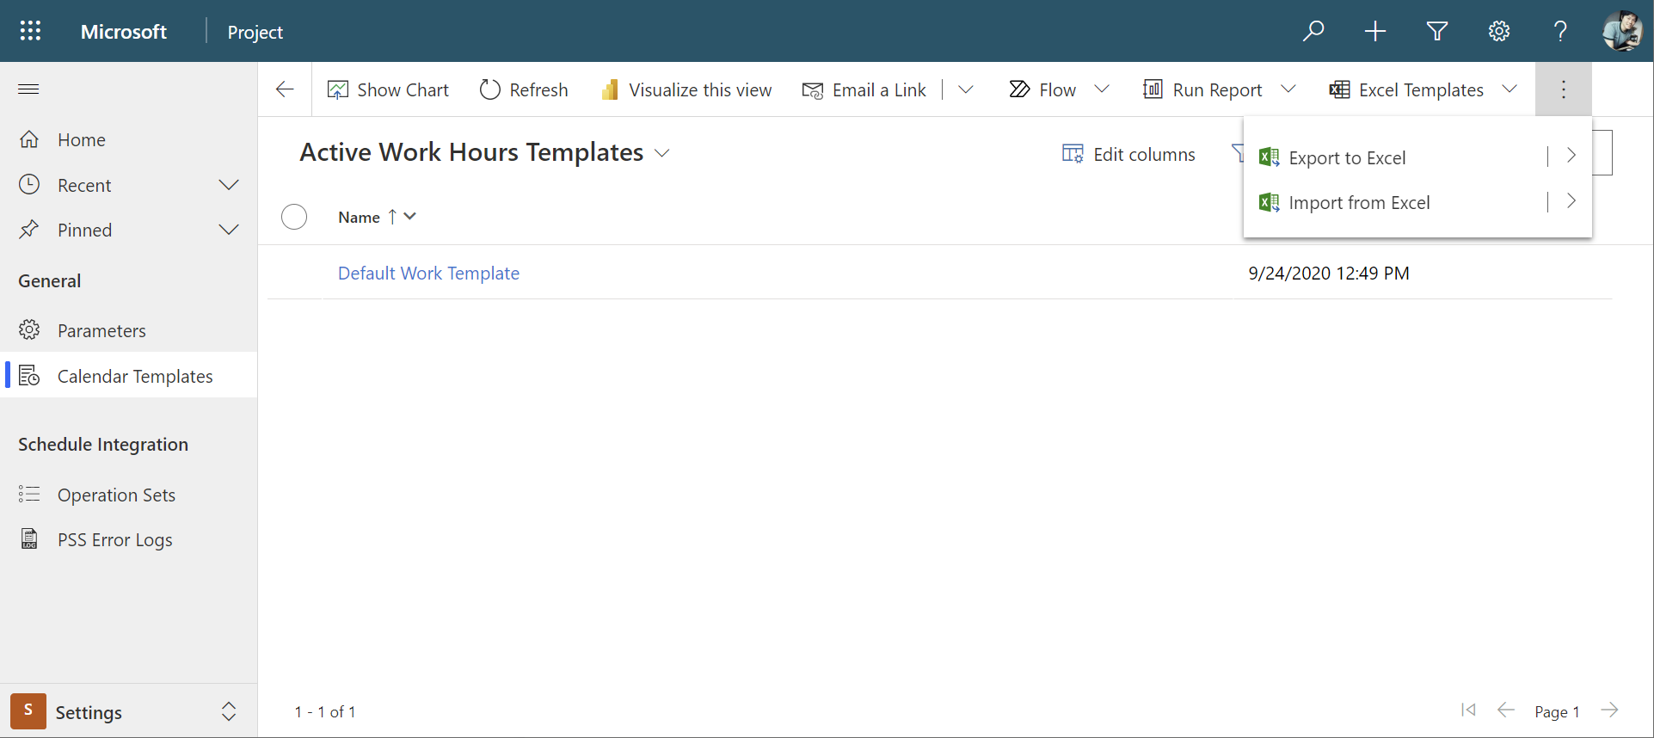Click the Flow command

1042,89
